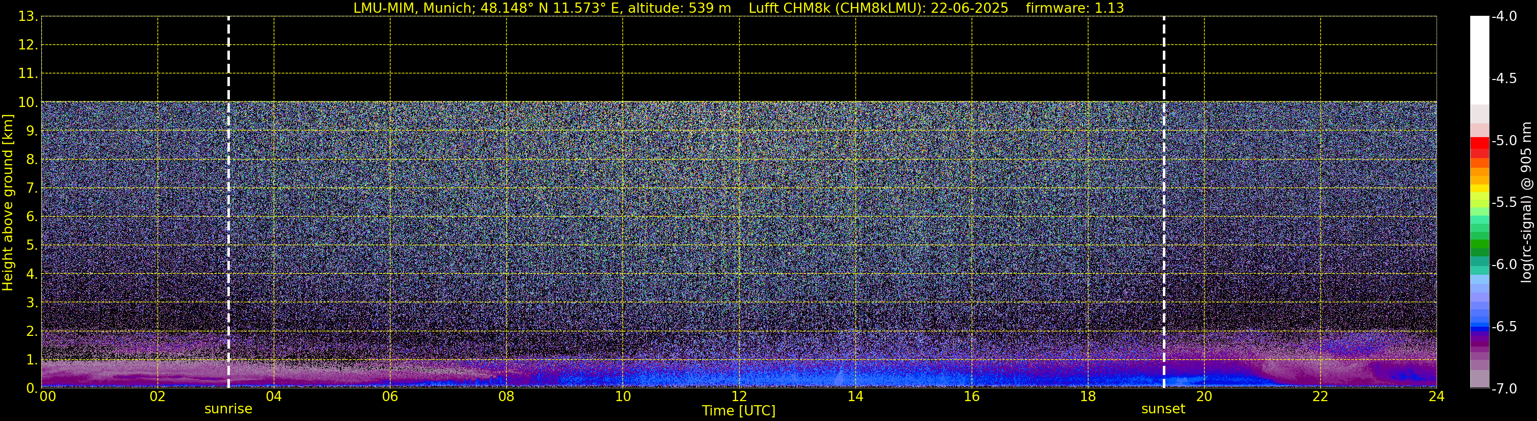The width and height of the screenshot is (1537, 421).
Task: Click the time tick label '16'
Action: [x=972, y=397]
